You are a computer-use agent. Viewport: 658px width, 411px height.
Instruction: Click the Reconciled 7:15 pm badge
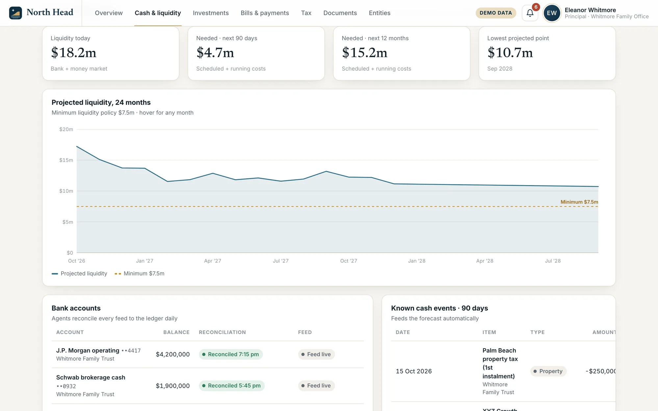point(231,354)
